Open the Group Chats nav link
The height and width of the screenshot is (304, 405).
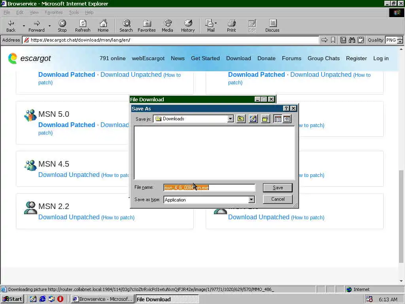tap(324, 59)
